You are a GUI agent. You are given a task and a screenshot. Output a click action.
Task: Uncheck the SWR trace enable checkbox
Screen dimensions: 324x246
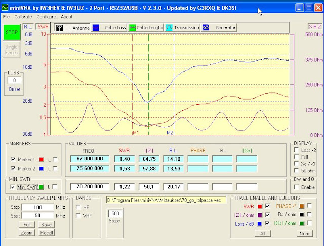click(x=267, y=206)
